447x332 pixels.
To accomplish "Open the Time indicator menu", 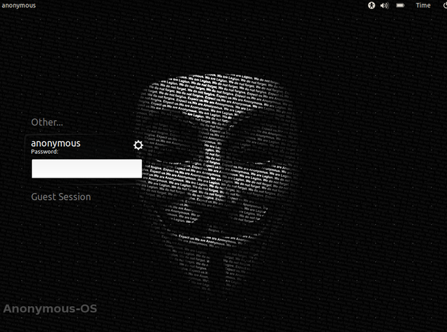I will pos(423,6).
